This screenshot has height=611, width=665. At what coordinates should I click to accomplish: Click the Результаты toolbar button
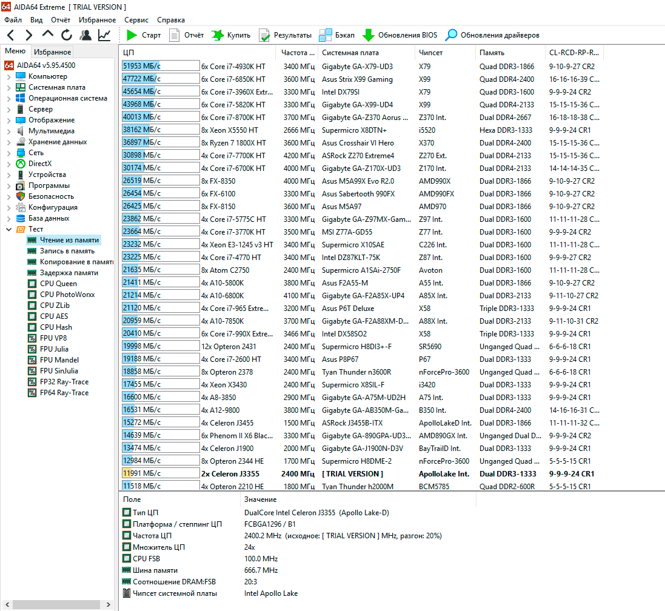tap(285, 35)
